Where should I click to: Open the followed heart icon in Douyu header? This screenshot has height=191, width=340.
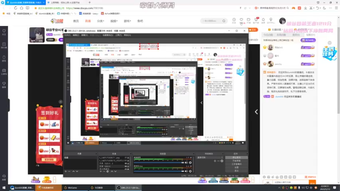[x=241, y=20]
